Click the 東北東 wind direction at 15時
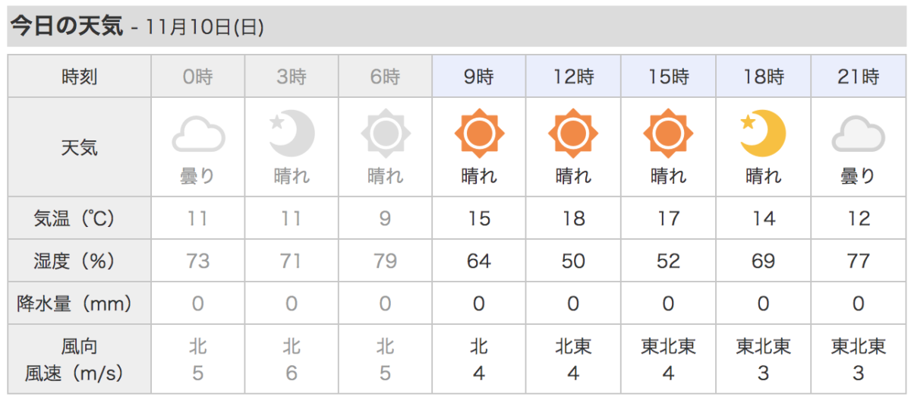Screen dimensions: 911x400 668,347
